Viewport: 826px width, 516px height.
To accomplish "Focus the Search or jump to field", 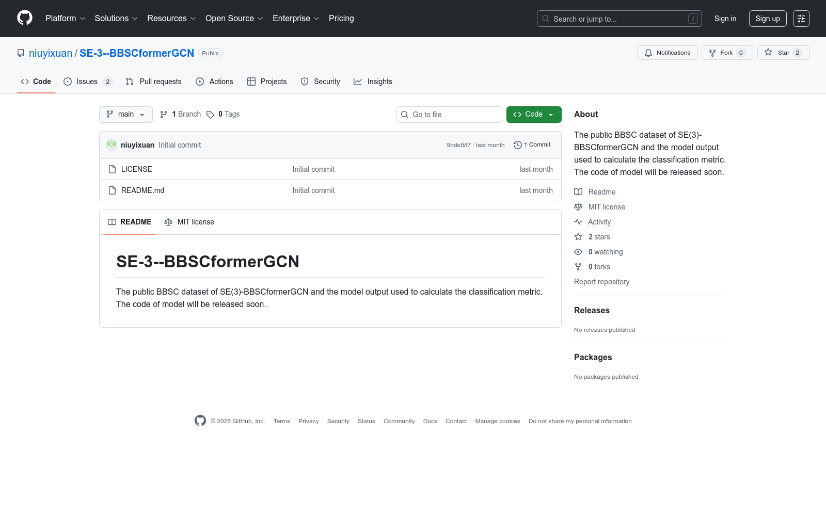I will pyautogui.click(x=619, y=19).
